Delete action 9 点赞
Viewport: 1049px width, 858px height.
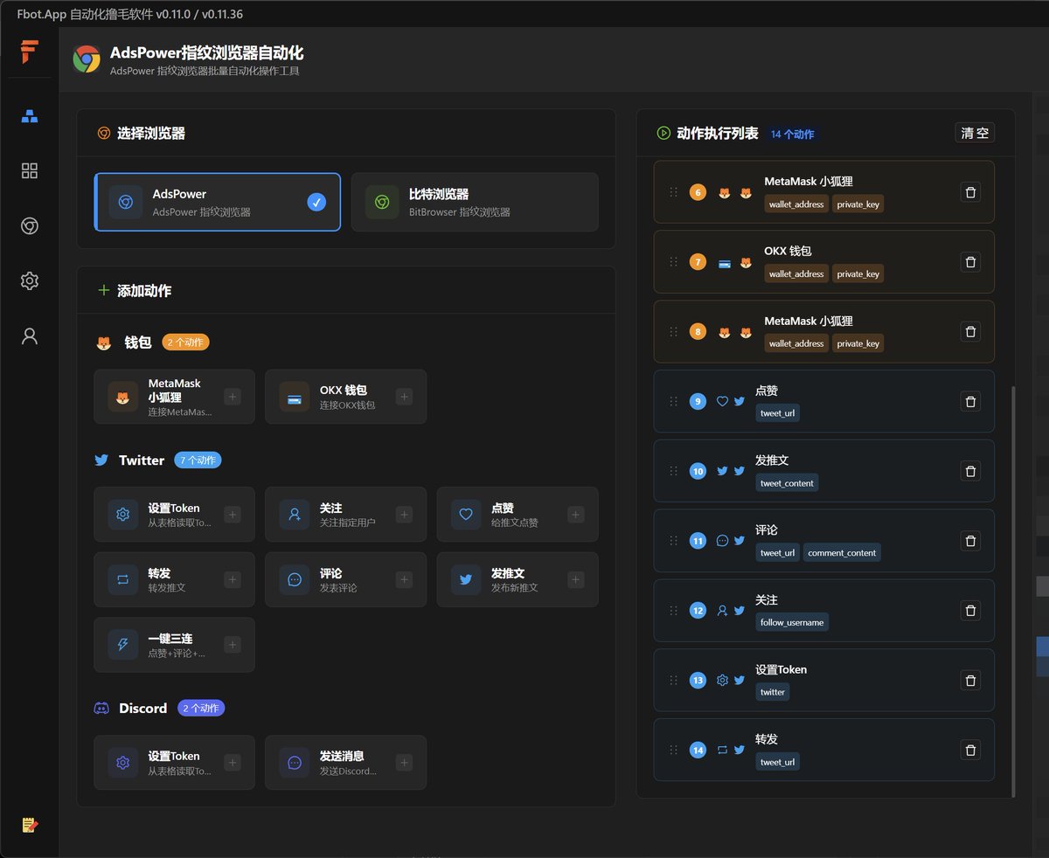[970, 401]
